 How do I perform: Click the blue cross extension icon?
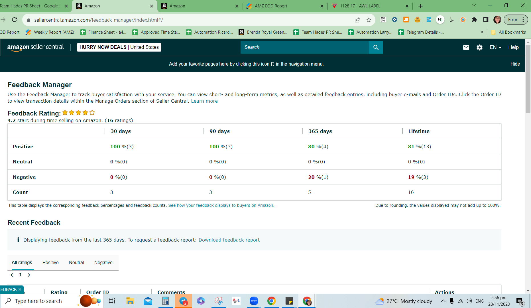pyautogui.click(x=394, y=20)
